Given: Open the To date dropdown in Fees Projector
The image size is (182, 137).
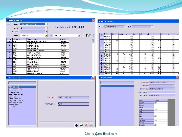Looking at the screenshot, I should tap(79, 36).
